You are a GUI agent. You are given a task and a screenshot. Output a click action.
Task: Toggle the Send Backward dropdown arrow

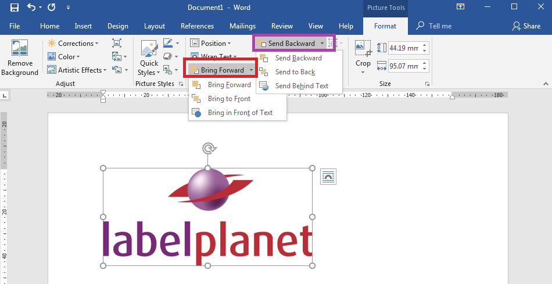point(322,44)
